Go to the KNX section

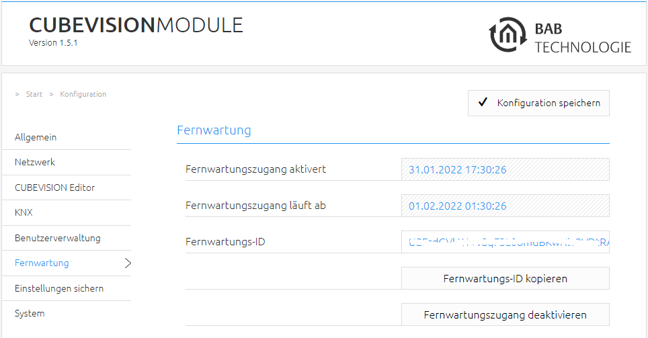coord(67,213)
